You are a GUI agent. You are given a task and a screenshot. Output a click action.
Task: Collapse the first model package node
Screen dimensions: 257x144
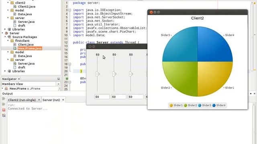click(8, 10)
